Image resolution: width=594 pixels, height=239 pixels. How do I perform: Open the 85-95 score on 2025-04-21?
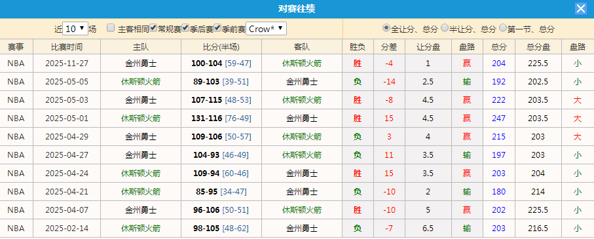[207, 192]
